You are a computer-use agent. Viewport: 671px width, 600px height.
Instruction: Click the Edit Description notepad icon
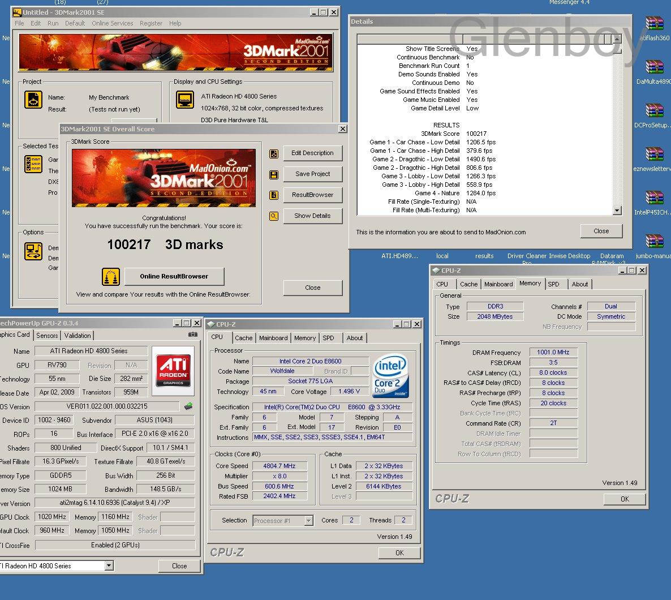pos(274,153)
